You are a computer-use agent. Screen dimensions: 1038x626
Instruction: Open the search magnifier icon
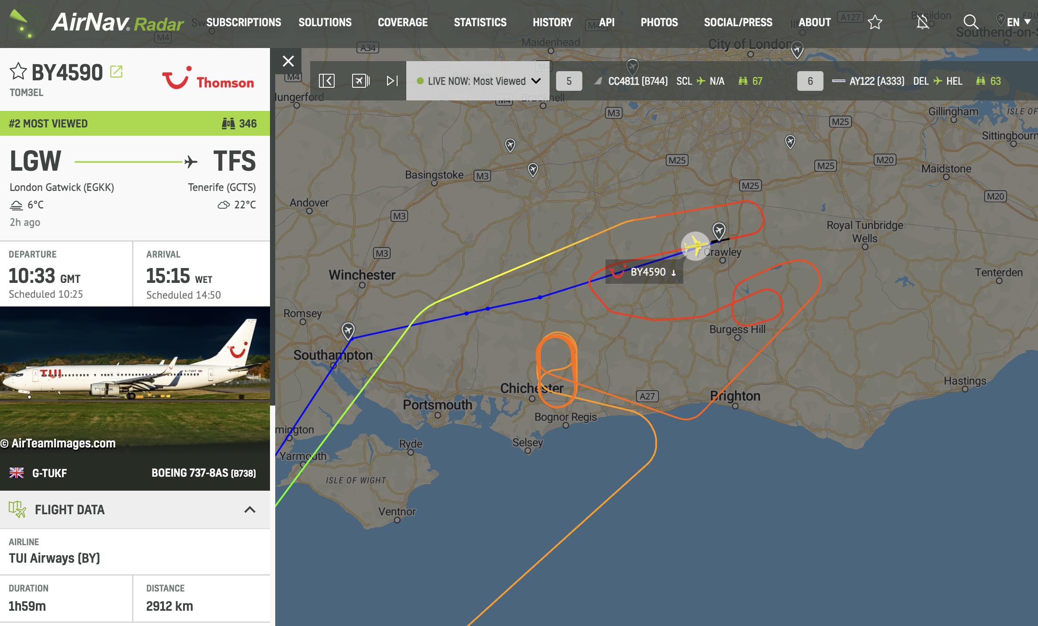[970, 22]
